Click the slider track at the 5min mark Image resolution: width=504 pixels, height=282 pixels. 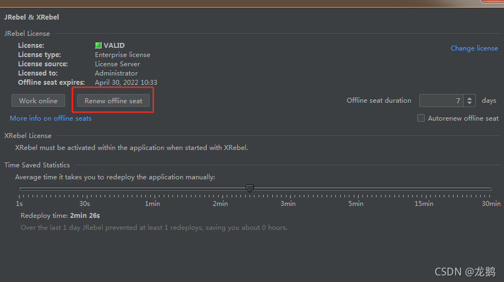pos(358,189)
